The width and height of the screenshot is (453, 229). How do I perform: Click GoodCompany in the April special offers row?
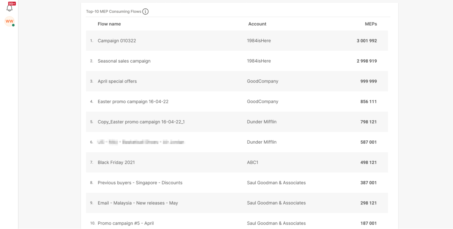262,81
